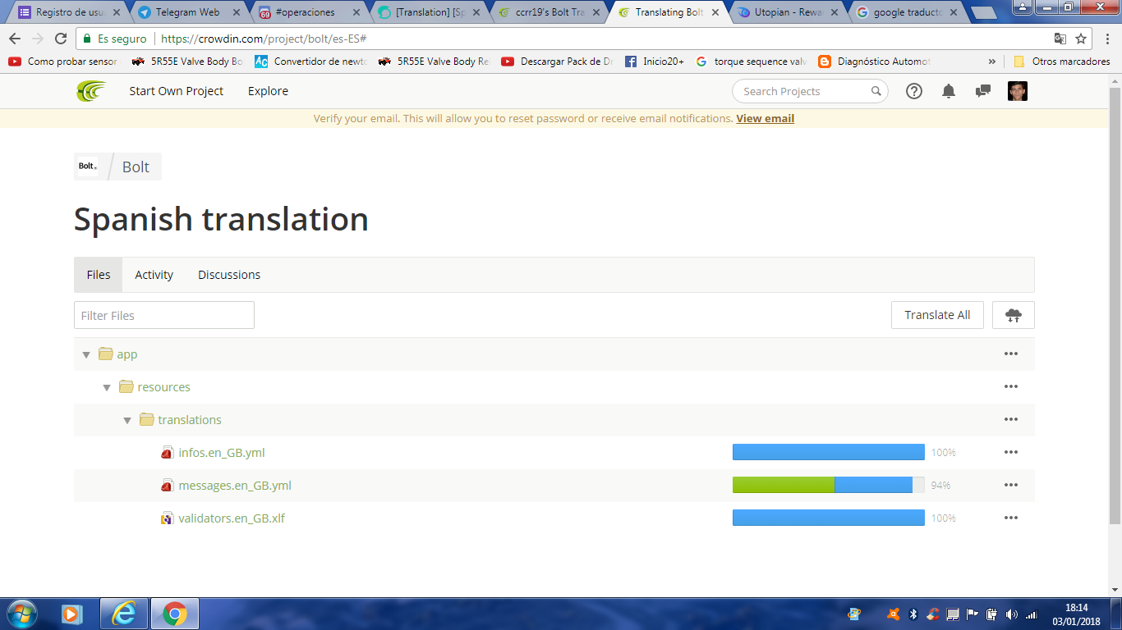The height and width of the screenshot is (630, 1122).
Task: Open the validators.en_GB.xlf file
Action: click(232, 518)
